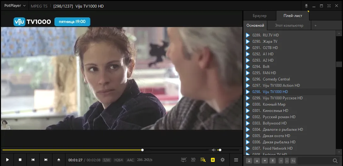Select channel 0292. A1 HD

point(290,54)
